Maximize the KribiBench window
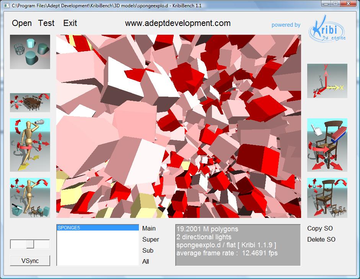Screen dimensions: 360x279 [x=335, y=4]
